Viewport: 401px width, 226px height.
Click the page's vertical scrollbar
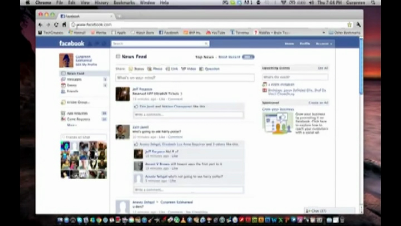tap(361, 67)
